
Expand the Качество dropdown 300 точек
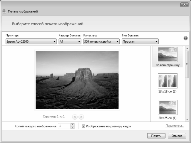(101, 41)
